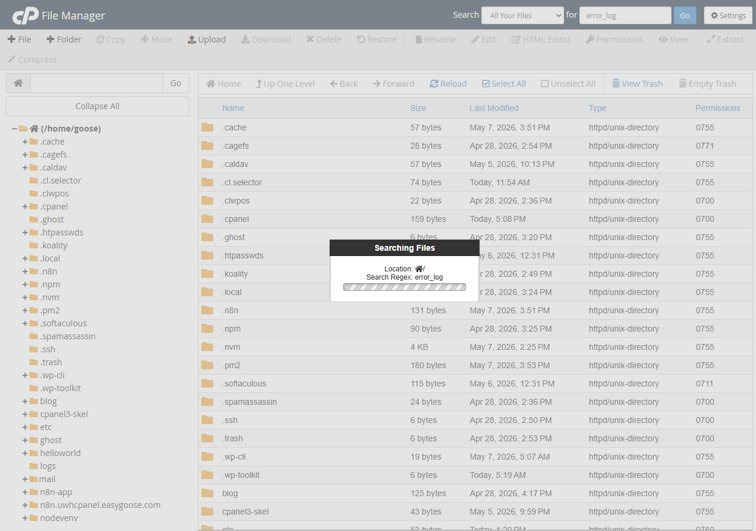Click the Back navigation button

[344, 84]
